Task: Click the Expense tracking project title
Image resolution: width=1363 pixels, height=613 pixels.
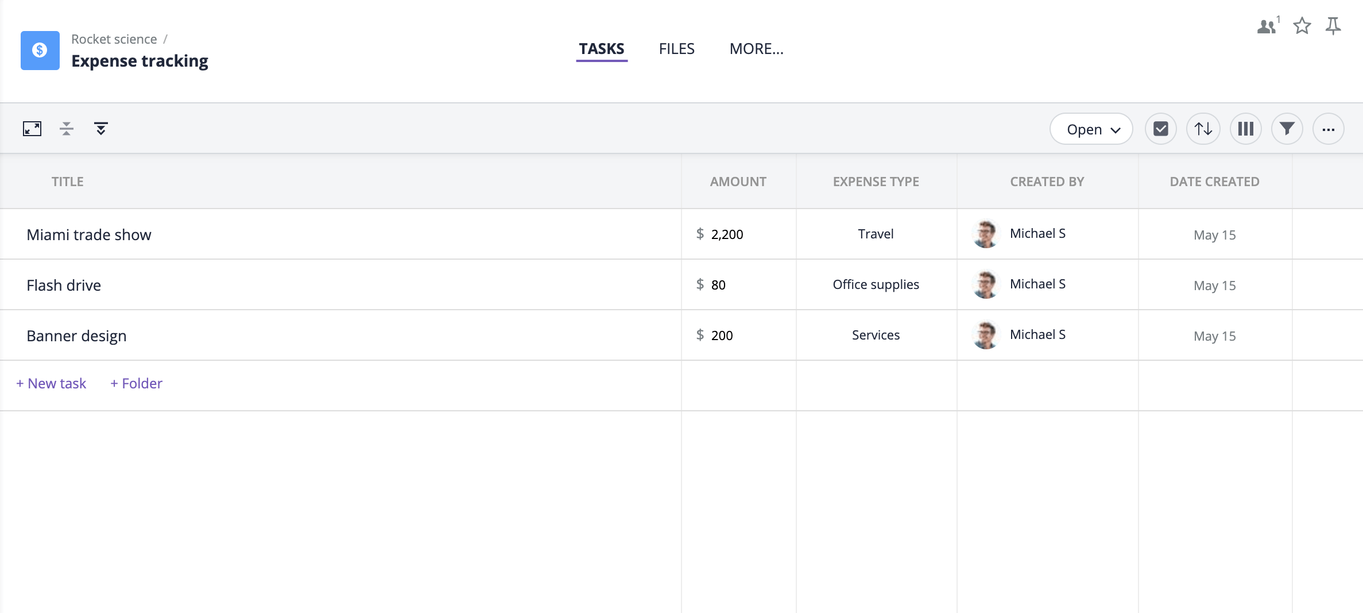Action: click(140, 61)
